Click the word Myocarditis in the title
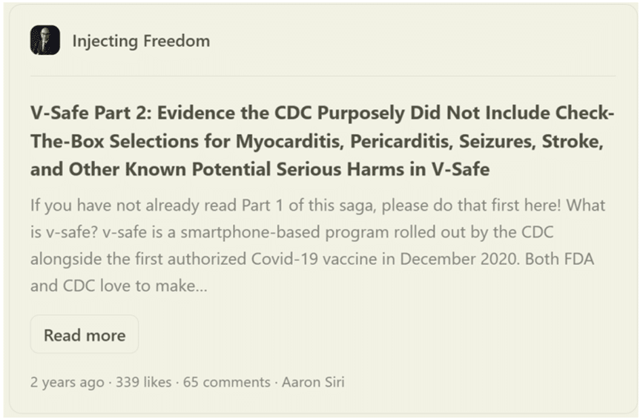Viewport: 643px width, 420px height. click(289, 142)
